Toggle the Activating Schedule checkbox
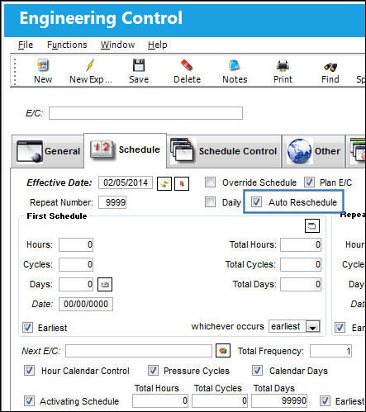This screenshot has height=412, width=366. 29,401
